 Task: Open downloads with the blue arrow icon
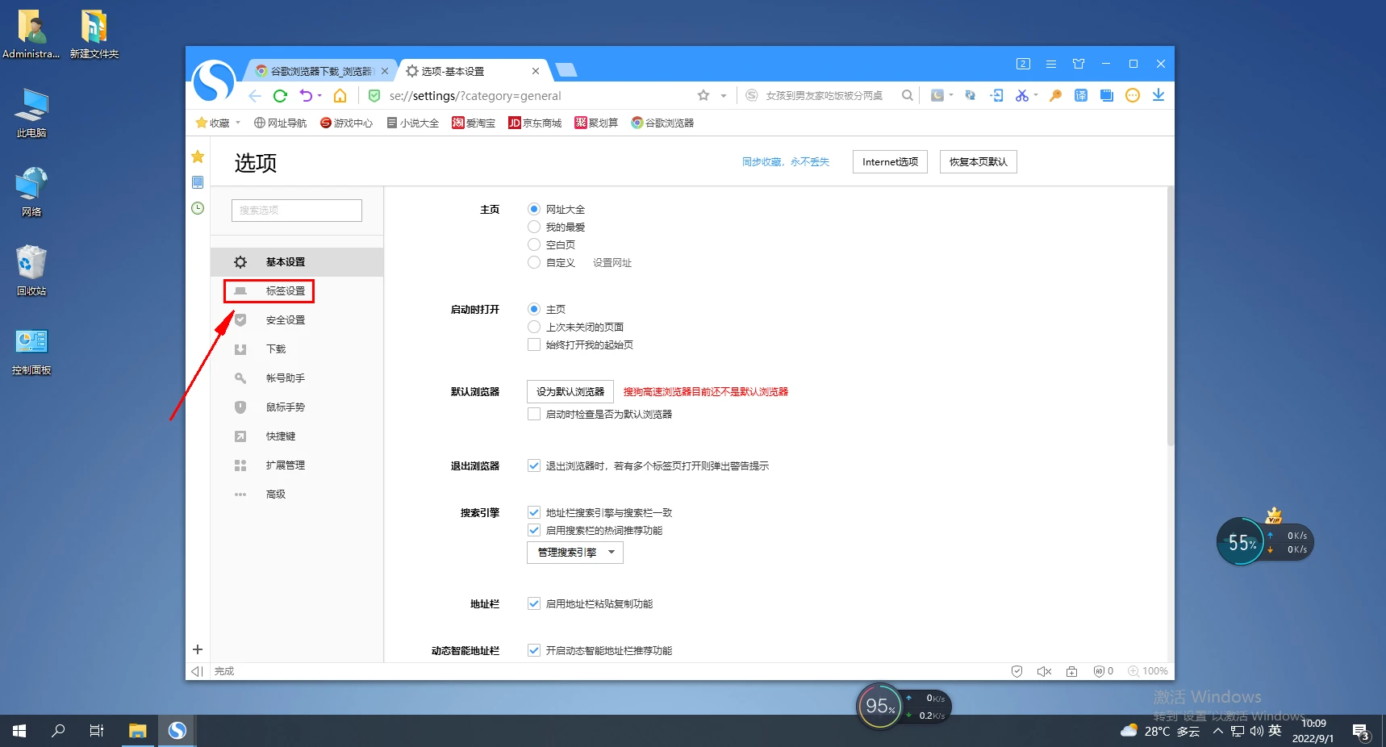click(x=1158, y=95)
